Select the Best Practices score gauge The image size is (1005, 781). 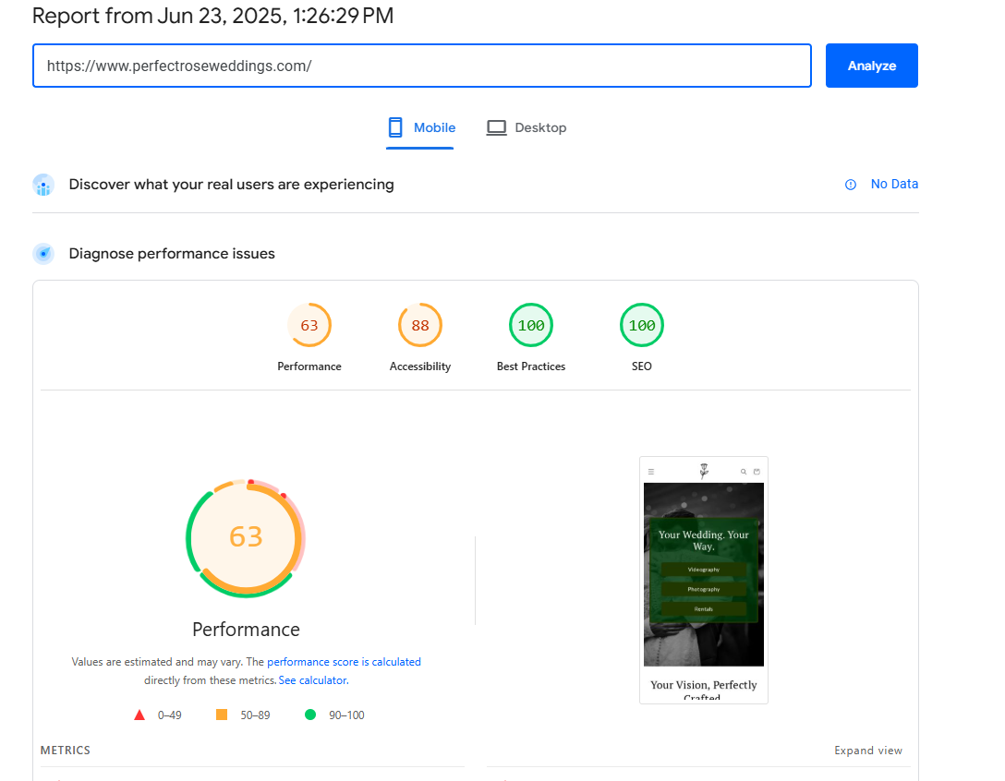pos(531,325)
